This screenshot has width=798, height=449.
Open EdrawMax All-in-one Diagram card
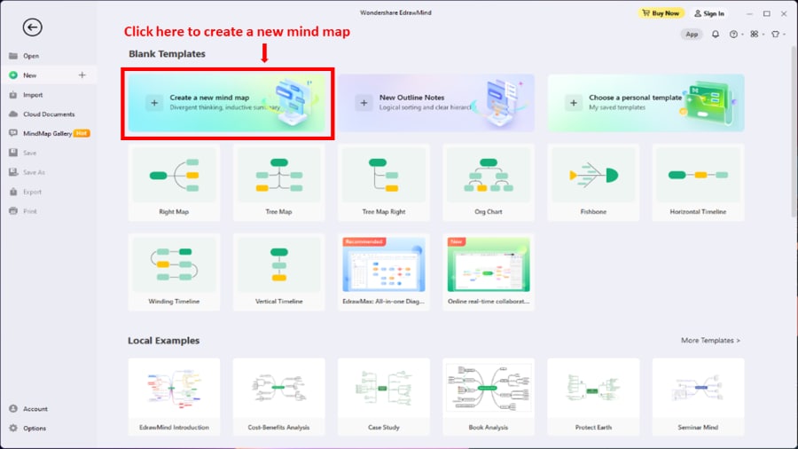[384, 272]
